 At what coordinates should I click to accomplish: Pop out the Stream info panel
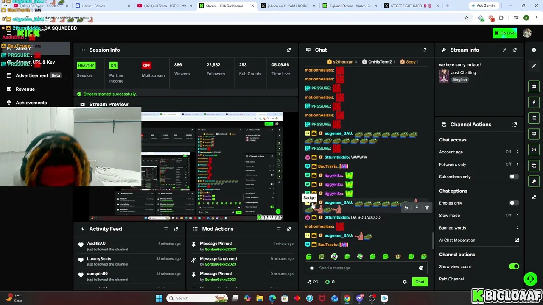[x=515, y=50]
